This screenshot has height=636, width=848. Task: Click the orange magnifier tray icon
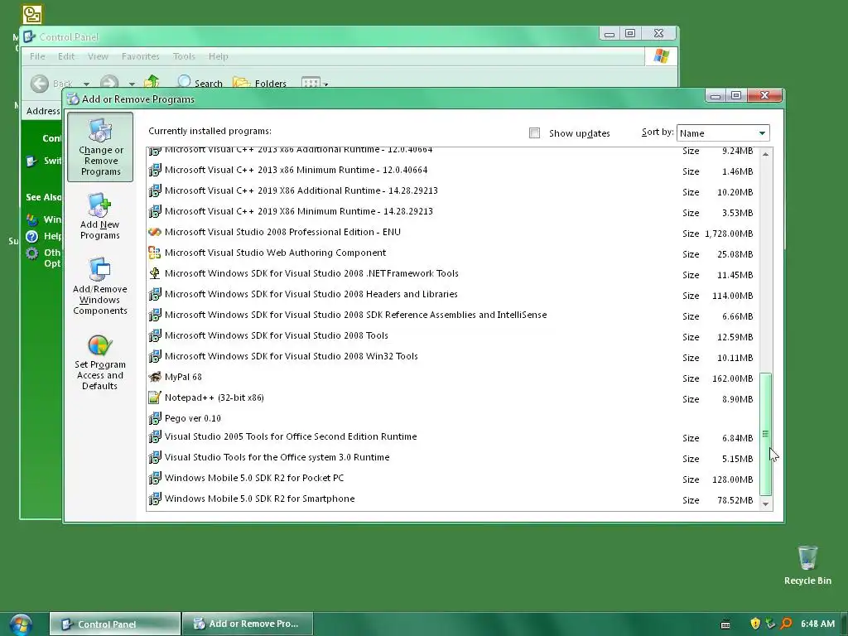coord(787,624)
